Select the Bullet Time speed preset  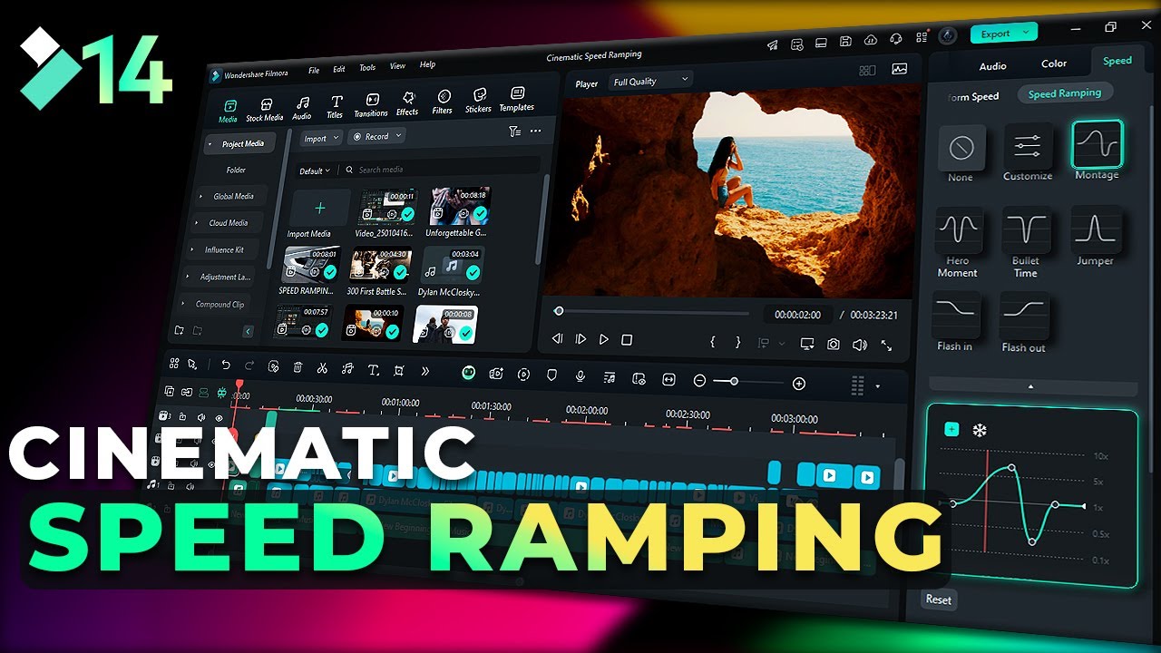[1026, 243]
